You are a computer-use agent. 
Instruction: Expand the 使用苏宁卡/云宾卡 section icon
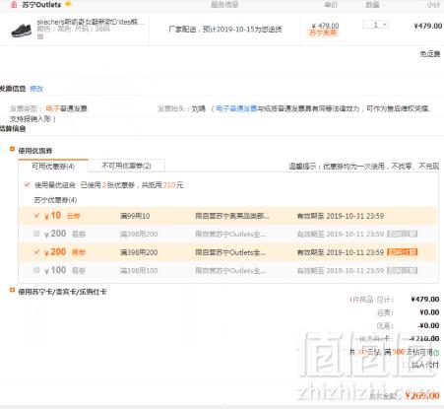click(12, 290)
